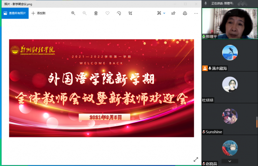Click 滴水藏海 participant dolphin avatar

230,53
